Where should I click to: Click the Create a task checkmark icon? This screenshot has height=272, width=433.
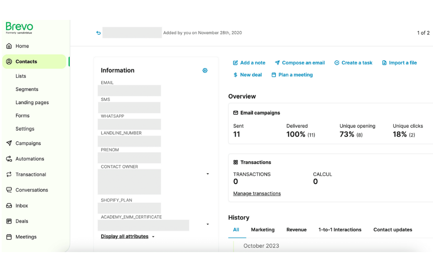coord(336,63)
